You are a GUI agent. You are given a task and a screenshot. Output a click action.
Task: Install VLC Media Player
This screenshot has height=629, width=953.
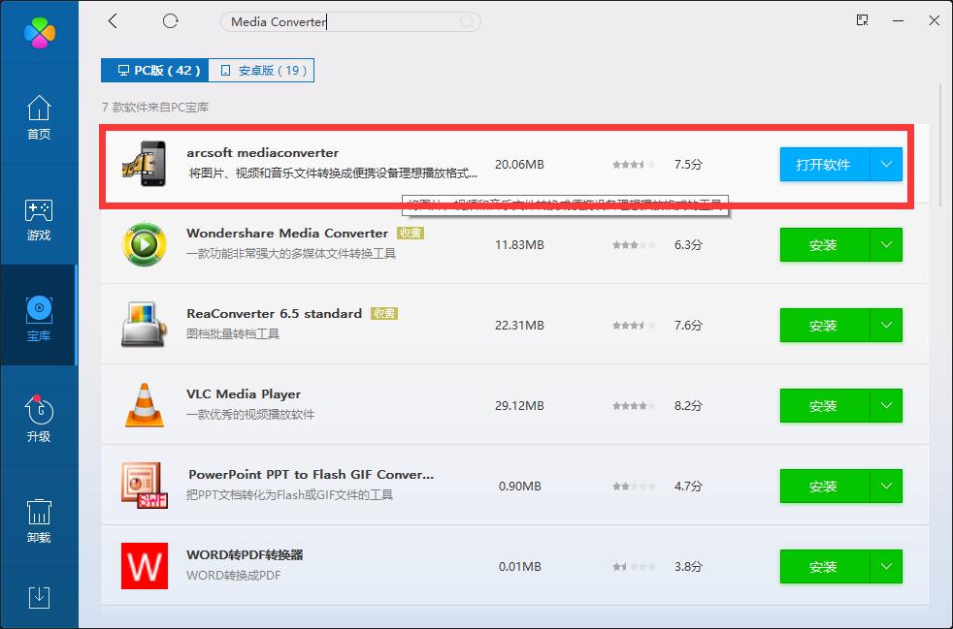coord(824,405)
